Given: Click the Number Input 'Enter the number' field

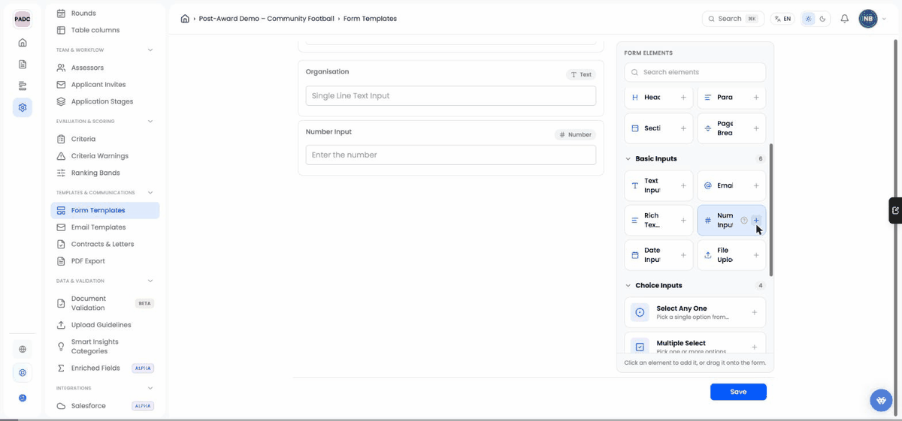Looking at the screenshot, I should (x=451, y=155).
